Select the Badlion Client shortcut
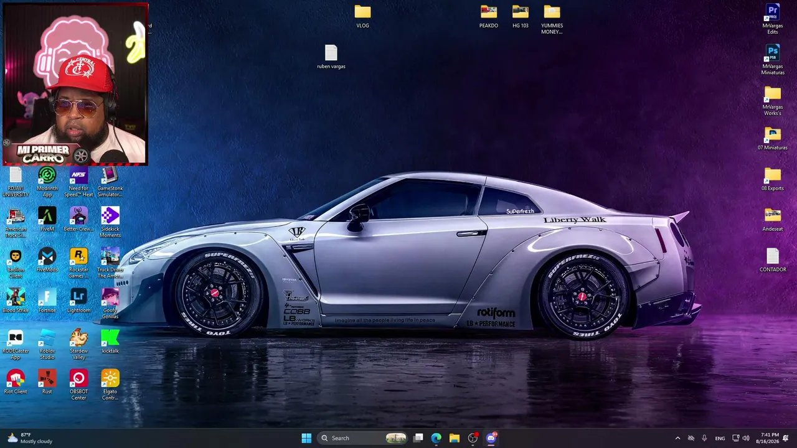Viewport: 797px width, 448px height. point(16,263)
